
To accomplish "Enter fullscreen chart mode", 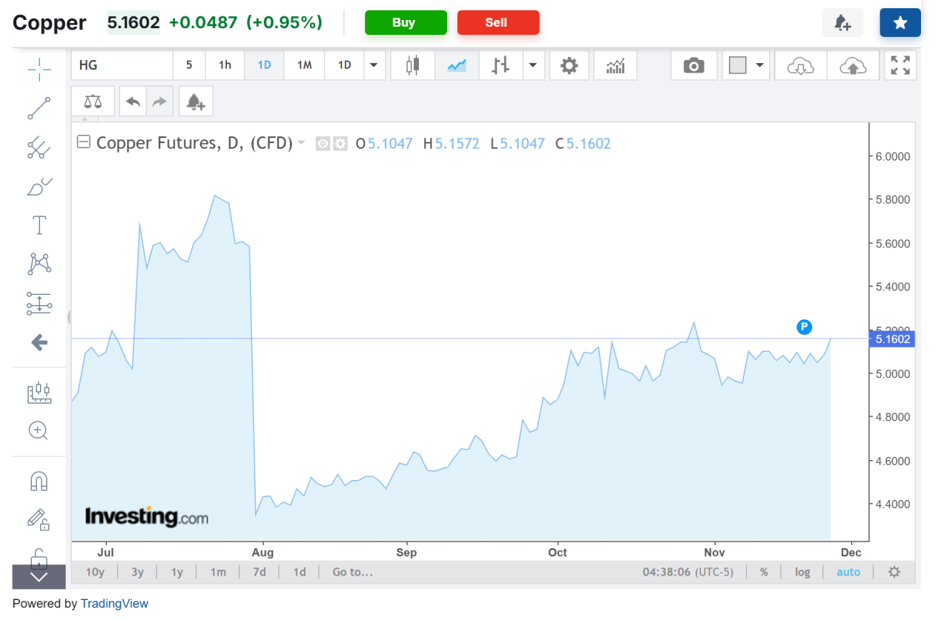I will pyautogui.click(x=900, y=65).
